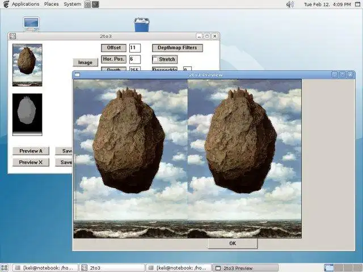The image size is (363, 272).
Task: Click the Preview X button
Action: coord(31,162)
